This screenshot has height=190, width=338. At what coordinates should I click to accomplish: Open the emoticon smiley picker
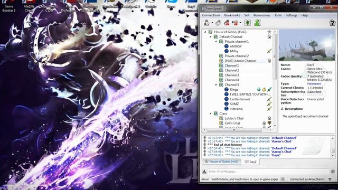tap(333, 172)
